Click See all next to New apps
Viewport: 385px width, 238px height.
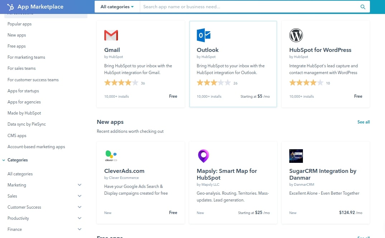pyautogui.click(x=363, y=122)
